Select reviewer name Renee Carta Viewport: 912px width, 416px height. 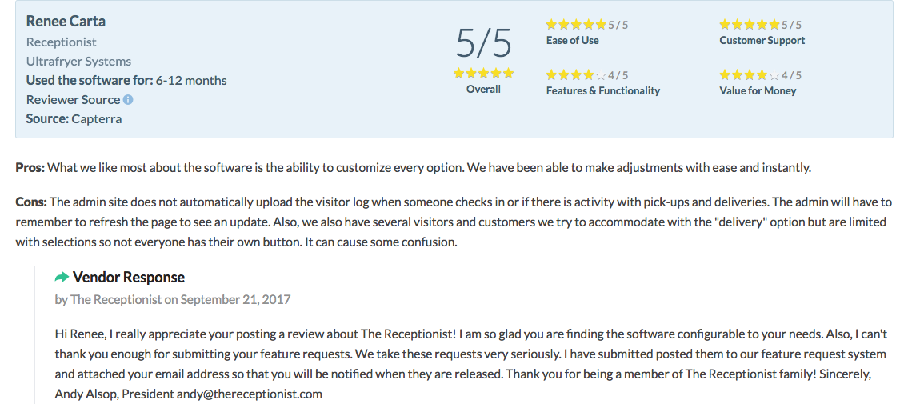click(x=66, y=22)
